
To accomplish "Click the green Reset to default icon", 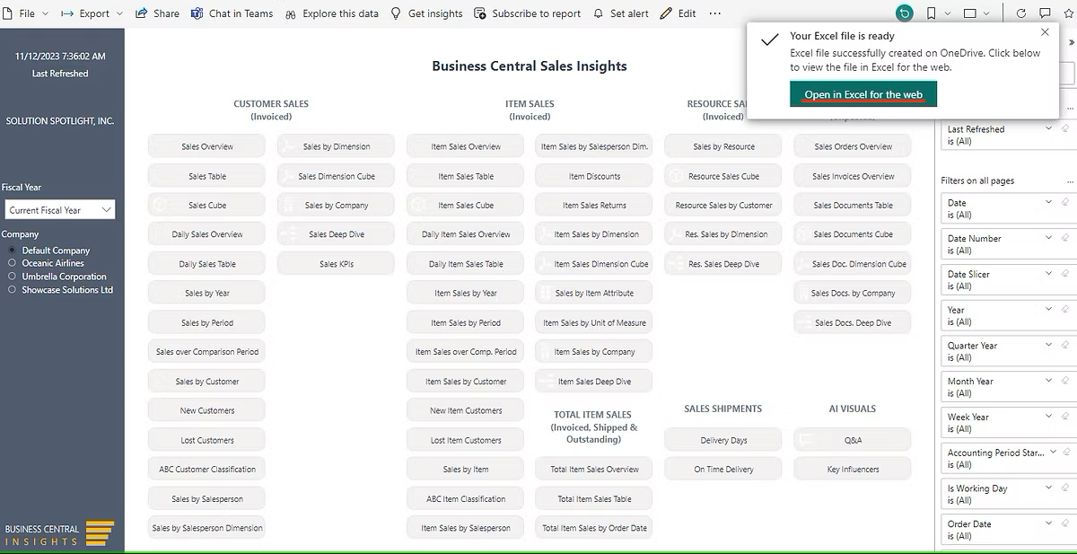I will [x=905, y=13].
